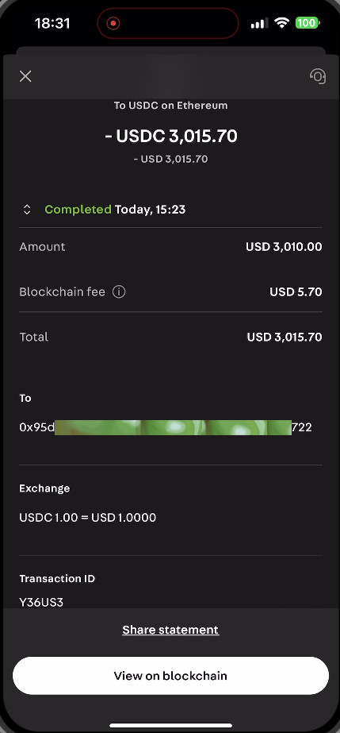
Task: Tap the recording indicator in Dynamic Island
Action: coord(113,23)
